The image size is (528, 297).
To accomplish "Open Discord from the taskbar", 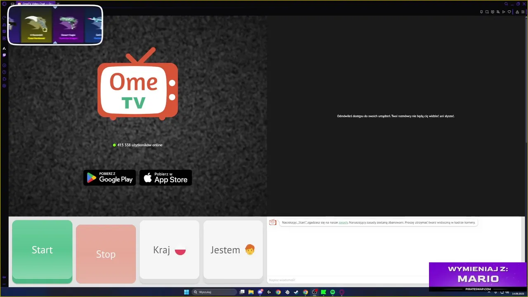I will tap(260, 292).
